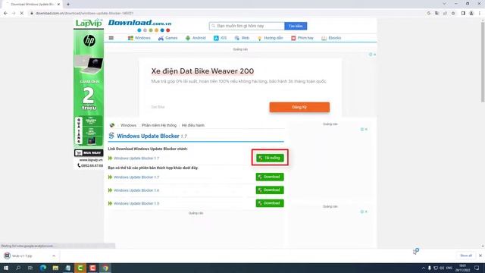Click the HP logo in the sidebar ad
The image size is (485, 273).
click(89, 40)
